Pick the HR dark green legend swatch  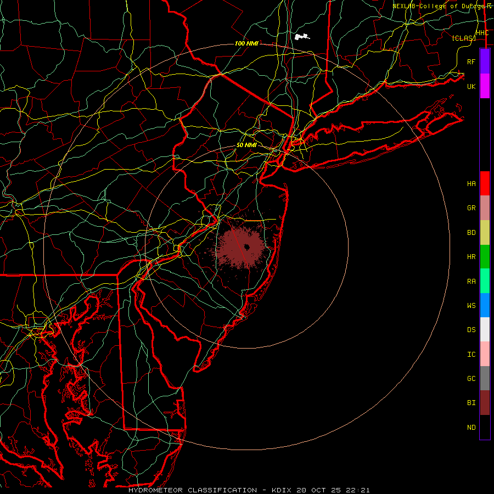pos(485,257)
